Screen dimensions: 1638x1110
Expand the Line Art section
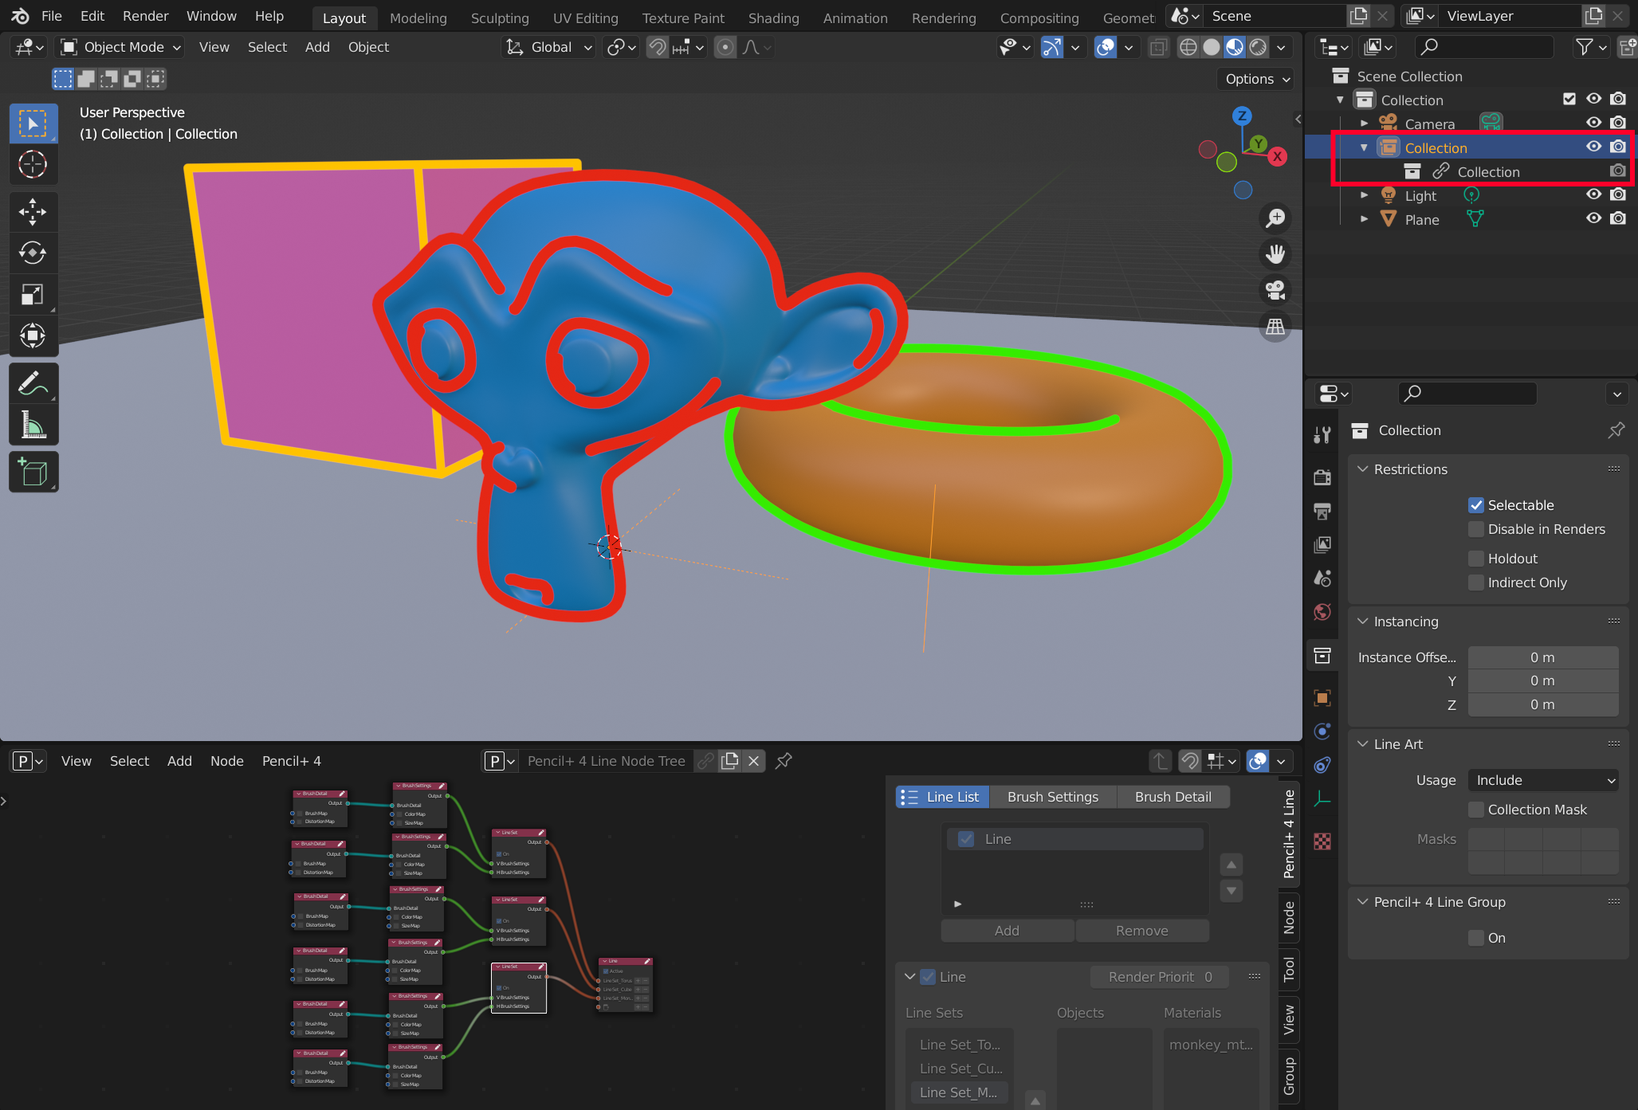pyautogui.click(x=1363, y=743)
